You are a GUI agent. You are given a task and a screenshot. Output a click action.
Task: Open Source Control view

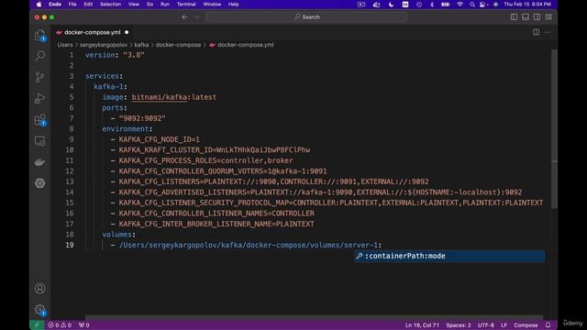pyautogui.click(x=39, y=77)
